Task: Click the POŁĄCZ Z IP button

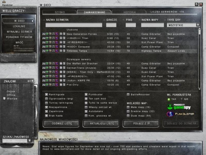Action: [141, 123]
